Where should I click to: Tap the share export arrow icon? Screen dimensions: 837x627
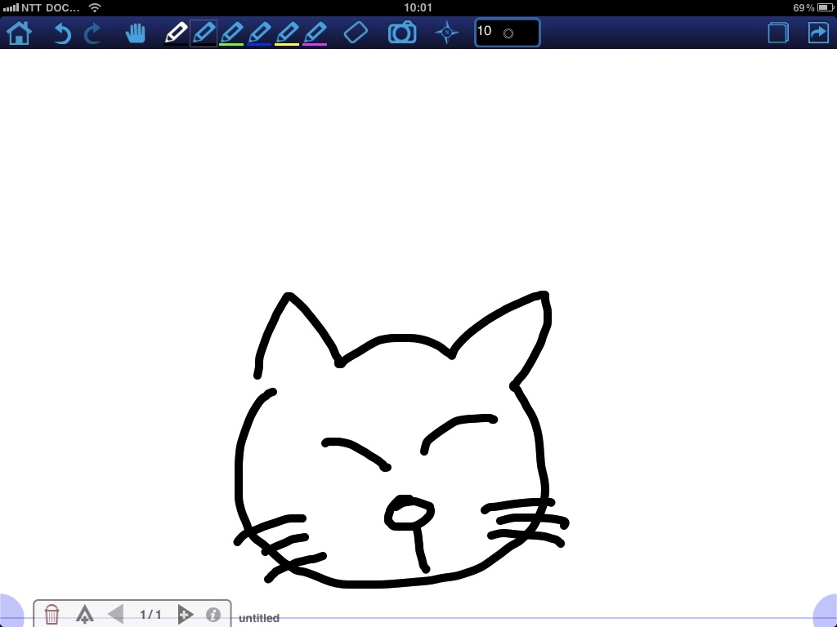click(817, 33)
